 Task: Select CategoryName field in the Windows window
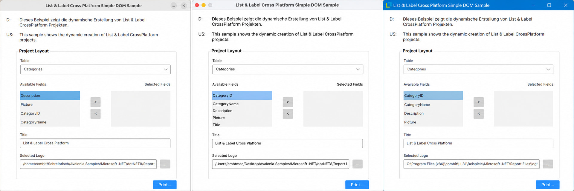pyautogui.click(x=433, y=105)
